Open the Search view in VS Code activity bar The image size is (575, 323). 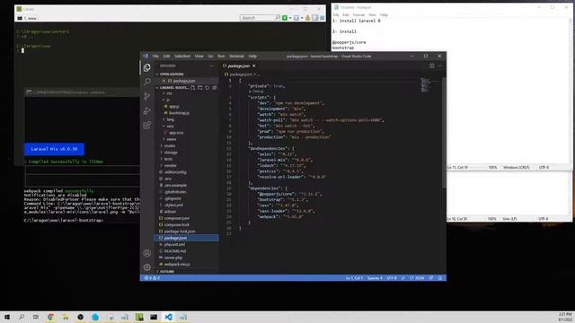(147, 82)
